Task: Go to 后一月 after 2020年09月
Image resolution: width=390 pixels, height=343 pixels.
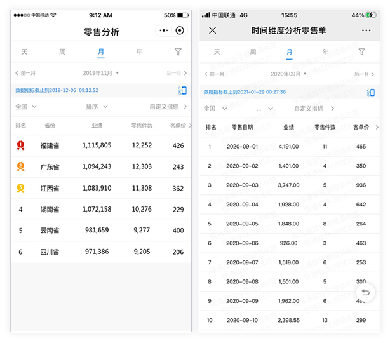Action: tap(364, 74)
